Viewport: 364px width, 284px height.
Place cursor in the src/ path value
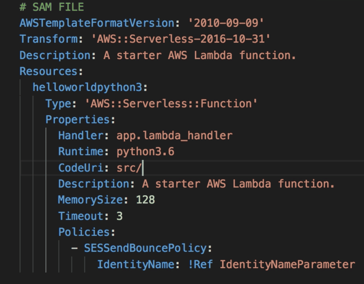pyautogui.click(x=129, y=168)
